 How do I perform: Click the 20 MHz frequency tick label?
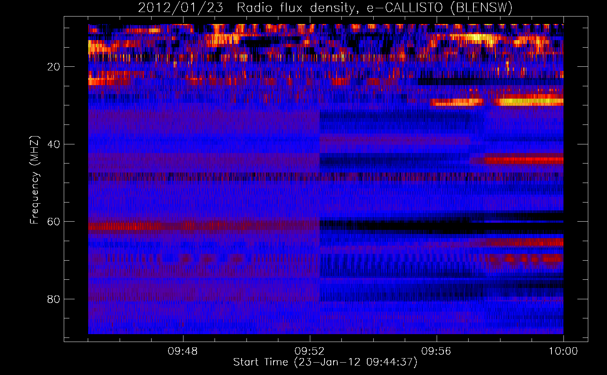click(x=54, y=67)
